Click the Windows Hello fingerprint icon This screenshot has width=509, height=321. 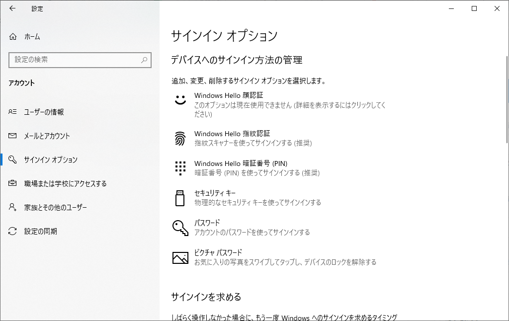180,139
